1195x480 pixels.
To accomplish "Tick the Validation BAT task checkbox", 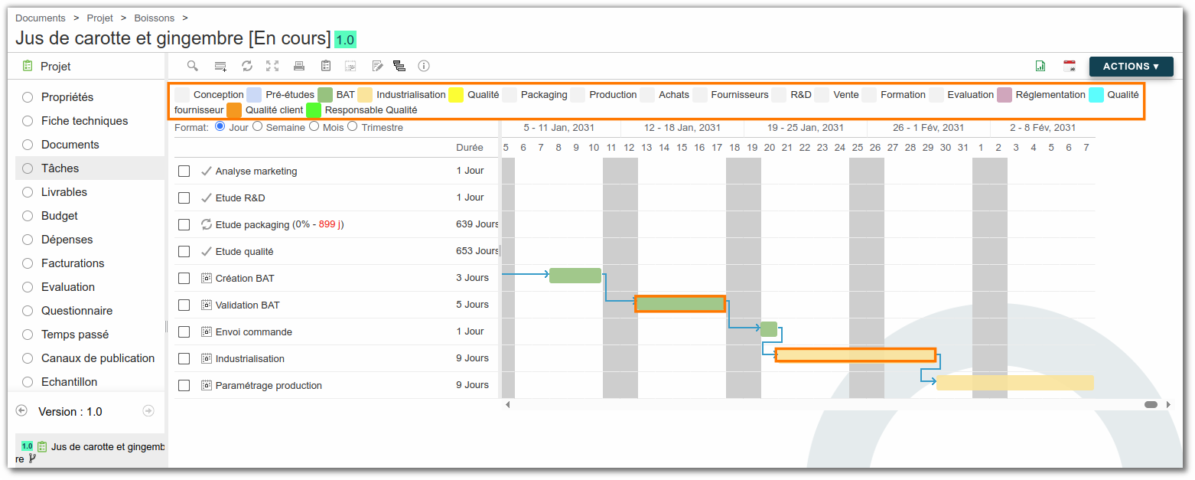I will click(184, 305).
